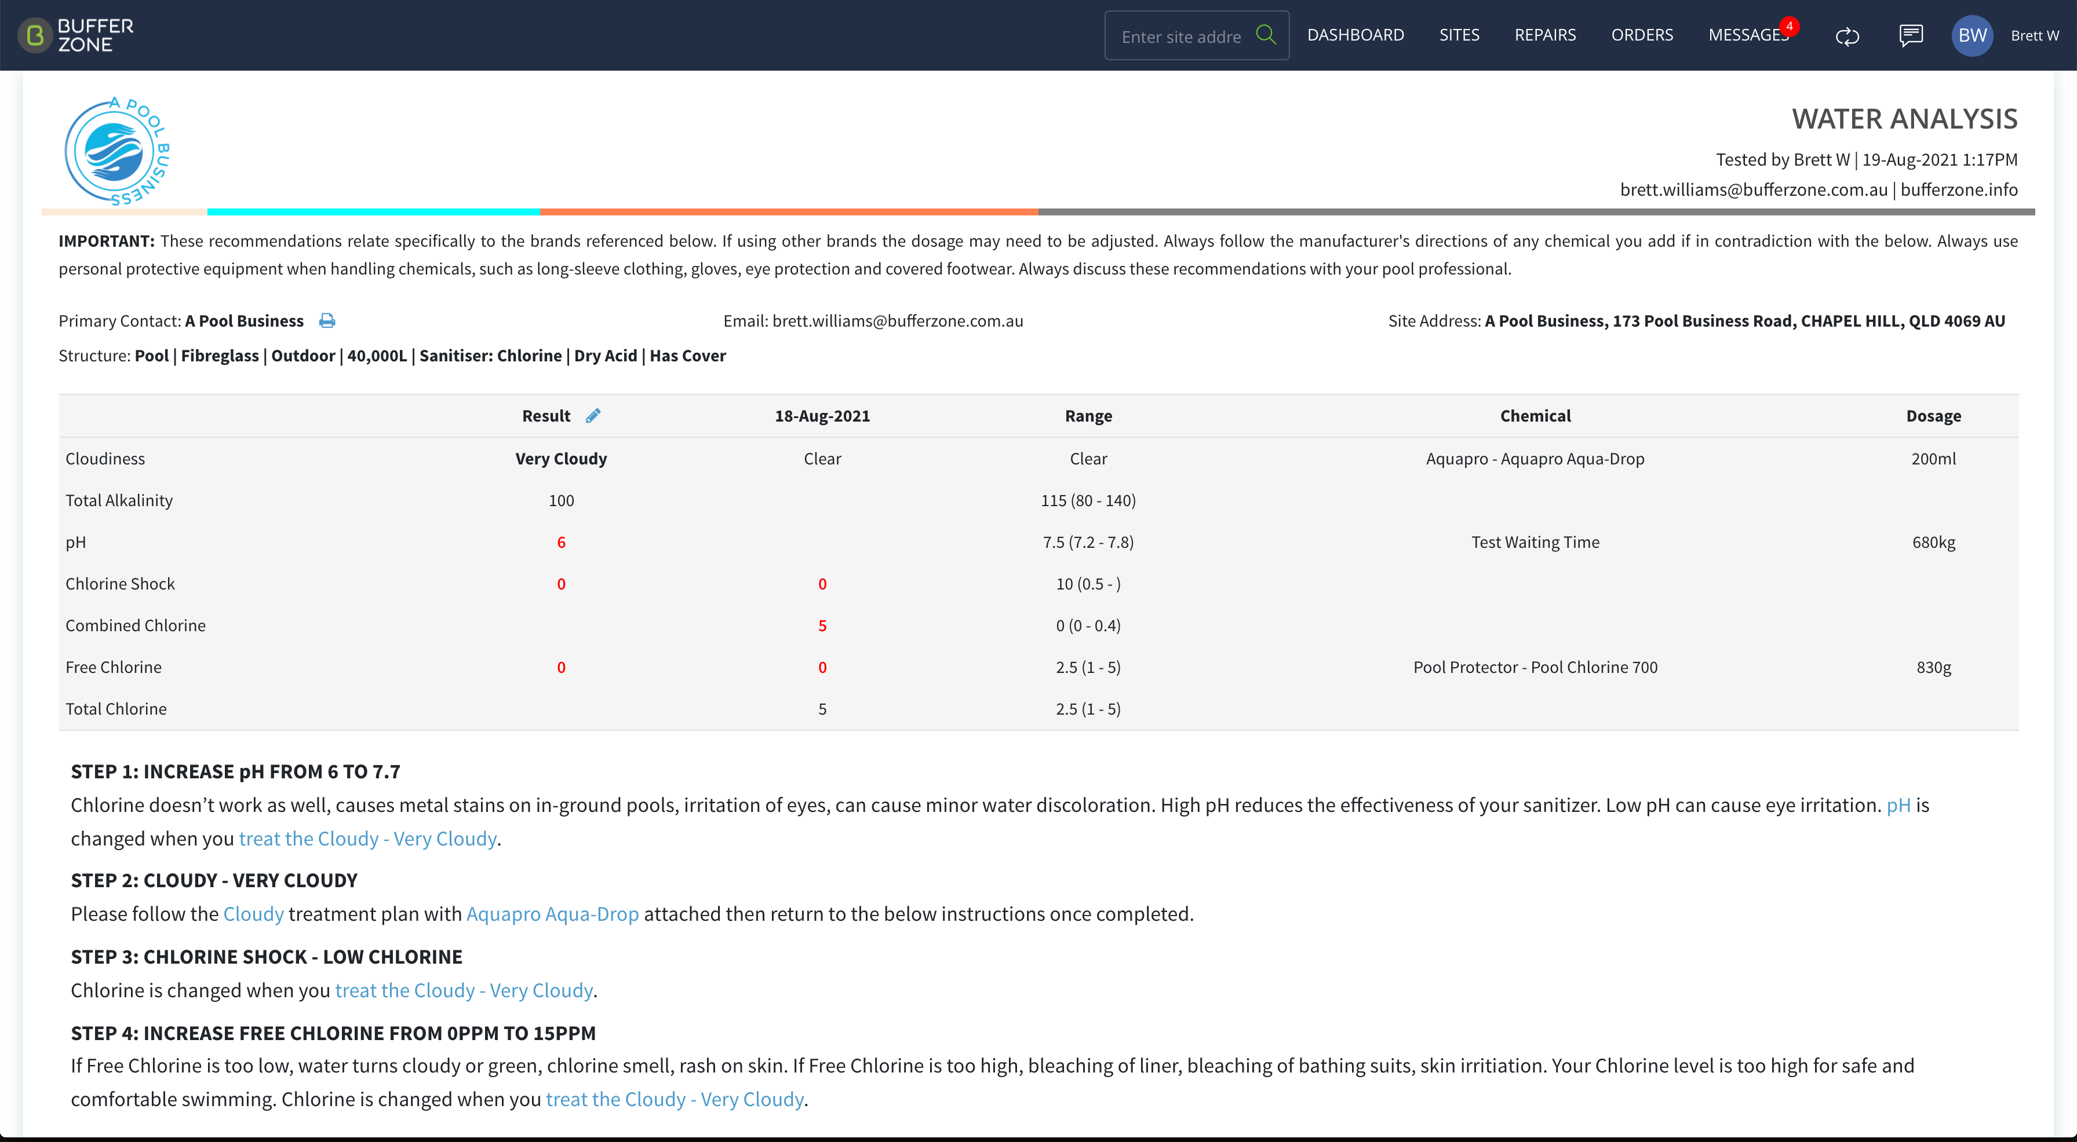
Task: Click the STEP 1 heading
Action: (x=235, y=771)
